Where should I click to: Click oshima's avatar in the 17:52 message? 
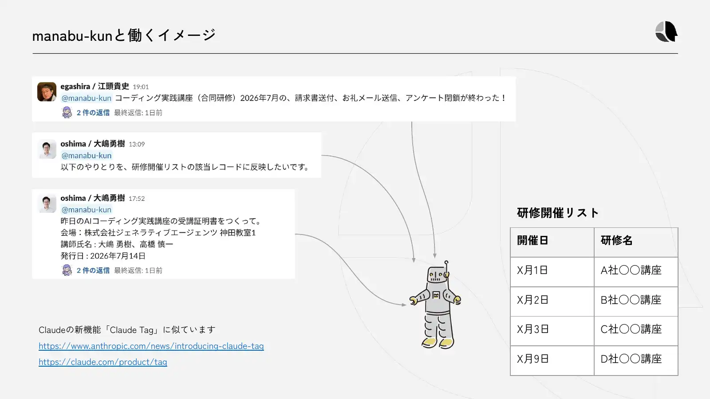[47, 203]
